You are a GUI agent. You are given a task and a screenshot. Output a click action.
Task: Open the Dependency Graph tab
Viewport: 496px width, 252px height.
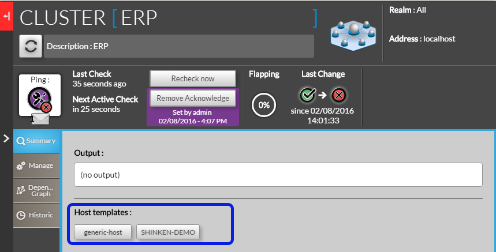(36, 190)
